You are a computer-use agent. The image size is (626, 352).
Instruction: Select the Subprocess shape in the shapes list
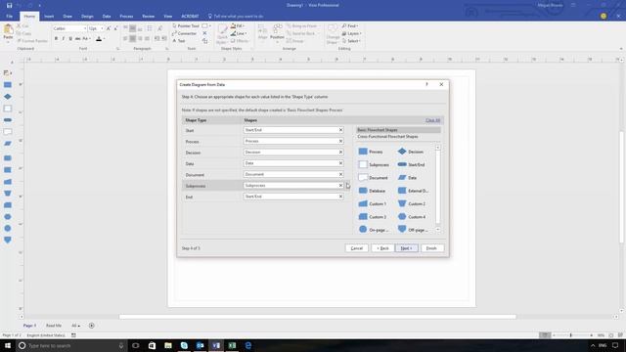coord(374,164)
